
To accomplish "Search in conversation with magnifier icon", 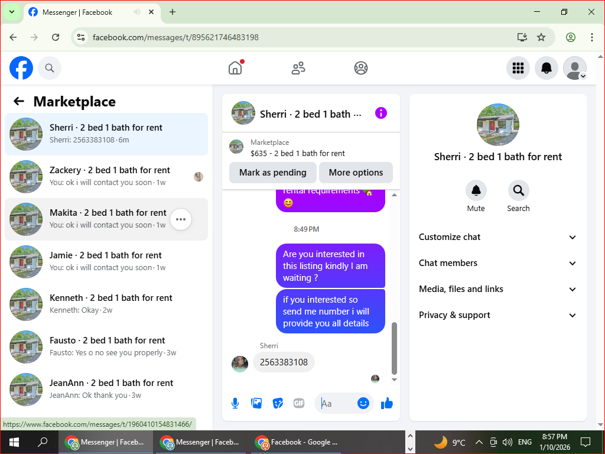I will click(x=518, y=190).
